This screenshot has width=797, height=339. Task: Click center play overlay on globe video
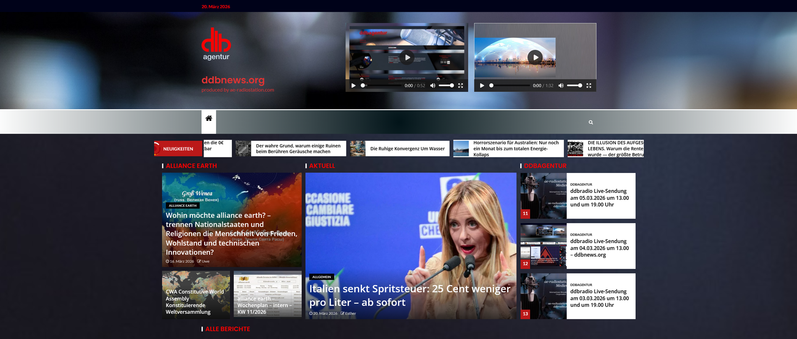535,58
